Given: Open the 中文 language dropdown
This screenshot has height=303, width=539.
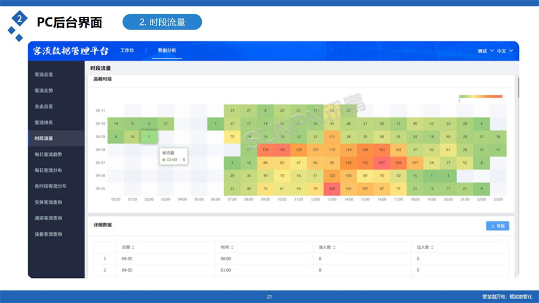Looking at the screenshot, I should [x=505, y=51].
